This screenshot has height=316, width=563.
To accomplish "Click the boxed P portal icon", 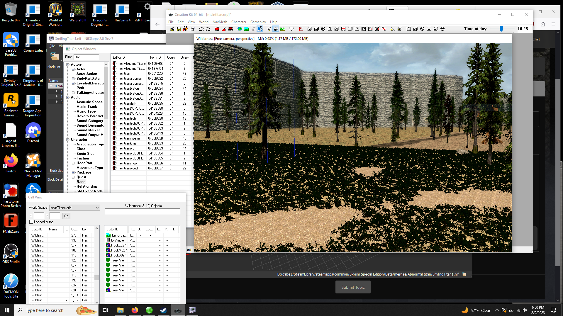I will pos(364,29).
